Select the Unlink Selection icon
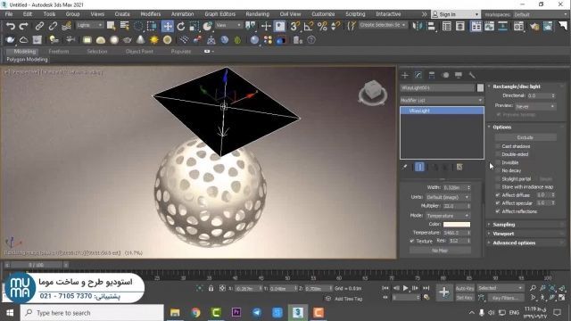The height and width of the screenshot is (321, 571). [53, 26]
